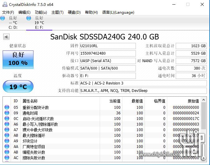The height and width of the screenshot is (165, 210).
Task: Close the CrystalDiskInfo window
Action: coord(202,4)
